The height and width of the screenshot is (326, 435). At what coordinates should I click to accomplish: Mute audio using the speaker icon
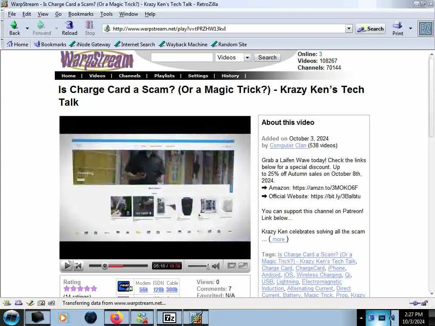click(x=216, y=266)
